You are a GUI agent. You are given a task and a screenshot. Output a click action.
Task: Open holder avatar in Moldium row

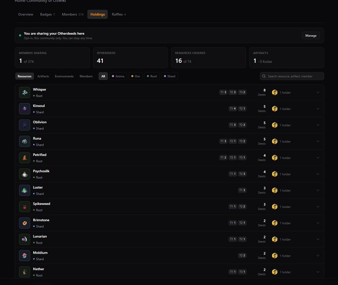(x=274, y=256)
